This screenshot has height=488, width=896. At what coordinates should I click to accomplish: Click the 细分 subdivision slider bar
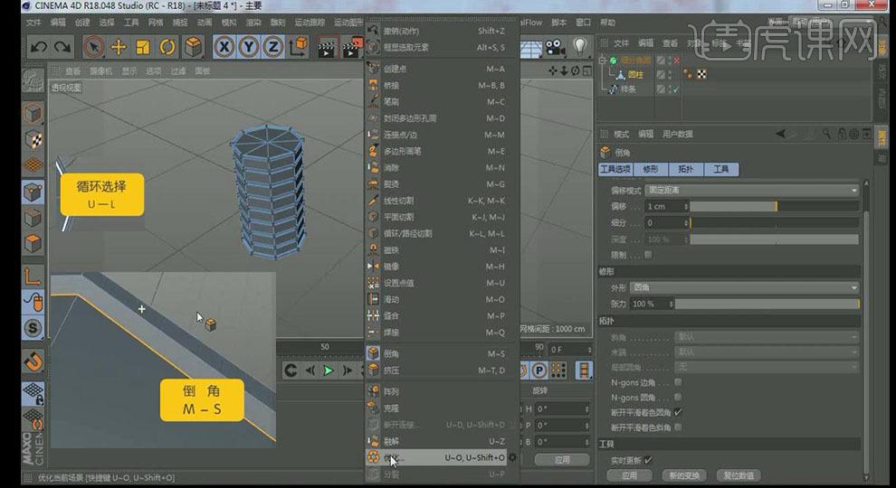[x=775, y=222]
